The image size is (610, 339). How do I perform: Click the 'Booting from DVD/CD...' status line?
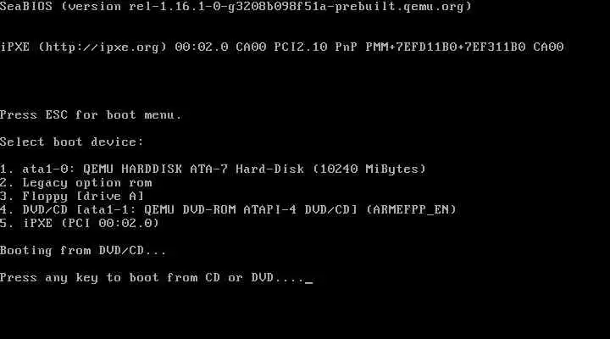pos(83,250)
